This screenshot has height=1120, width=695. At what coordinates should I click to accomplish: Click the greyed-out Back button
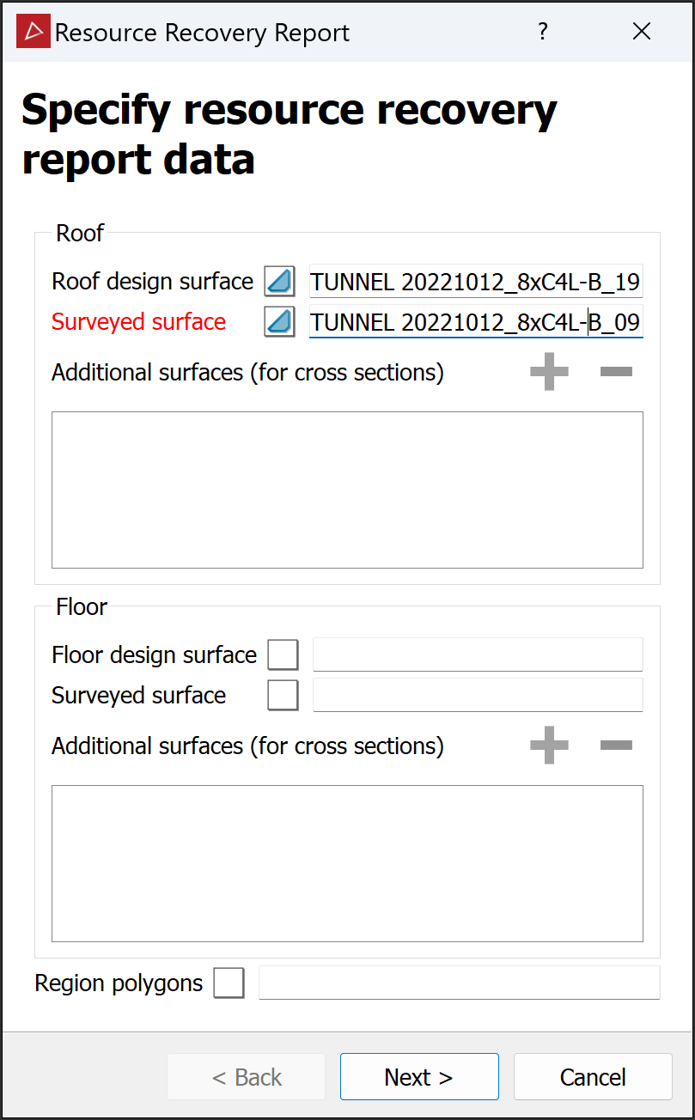pyautogui.click(x=247, y=1077)
